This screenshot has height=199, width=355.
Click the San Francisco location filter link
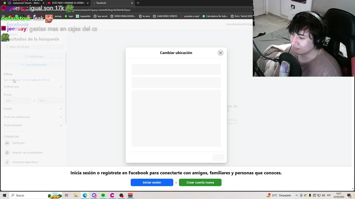(x=27, y=80)
